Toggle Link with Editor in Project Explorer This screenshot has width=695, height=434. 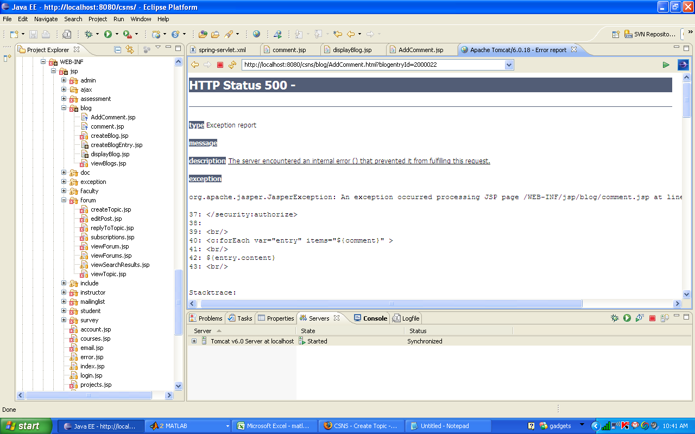pyautogui.click(x=130, y=49)
